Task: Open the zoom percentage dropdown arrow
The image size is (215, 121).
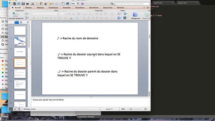Action: click(x=78, y=4)
